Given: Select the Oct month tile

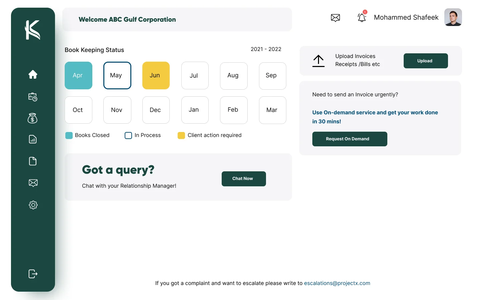Looking at the screenshot, I should (x=78, y=110).
